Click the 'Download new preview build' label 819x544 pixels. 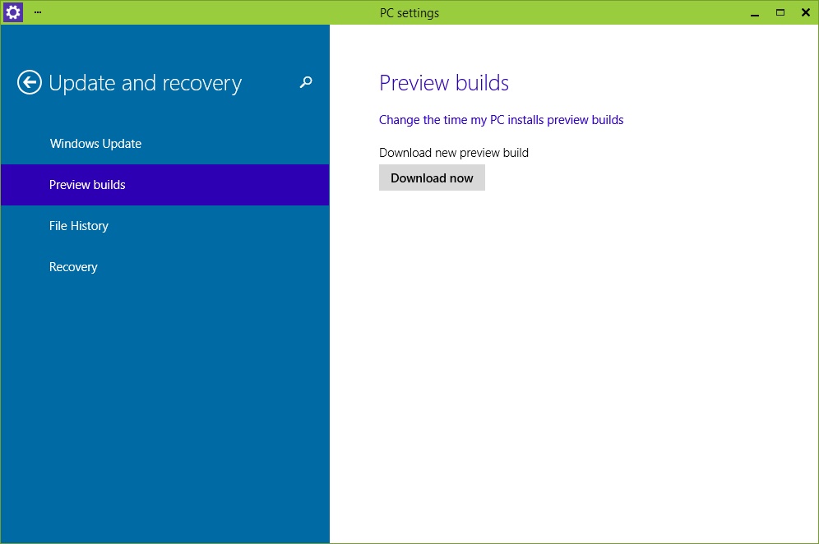pyautogui.click(x=454, y=153)
